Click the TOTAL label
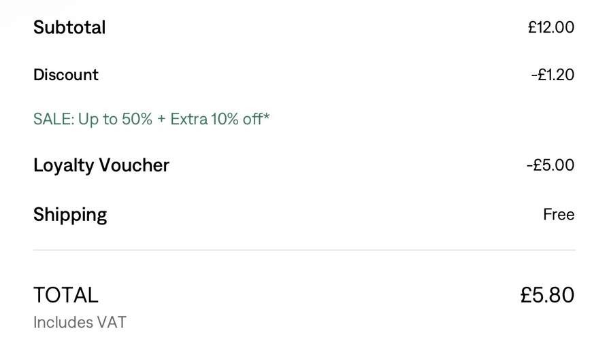Screen dimensions: 609x348 [65, 295]
